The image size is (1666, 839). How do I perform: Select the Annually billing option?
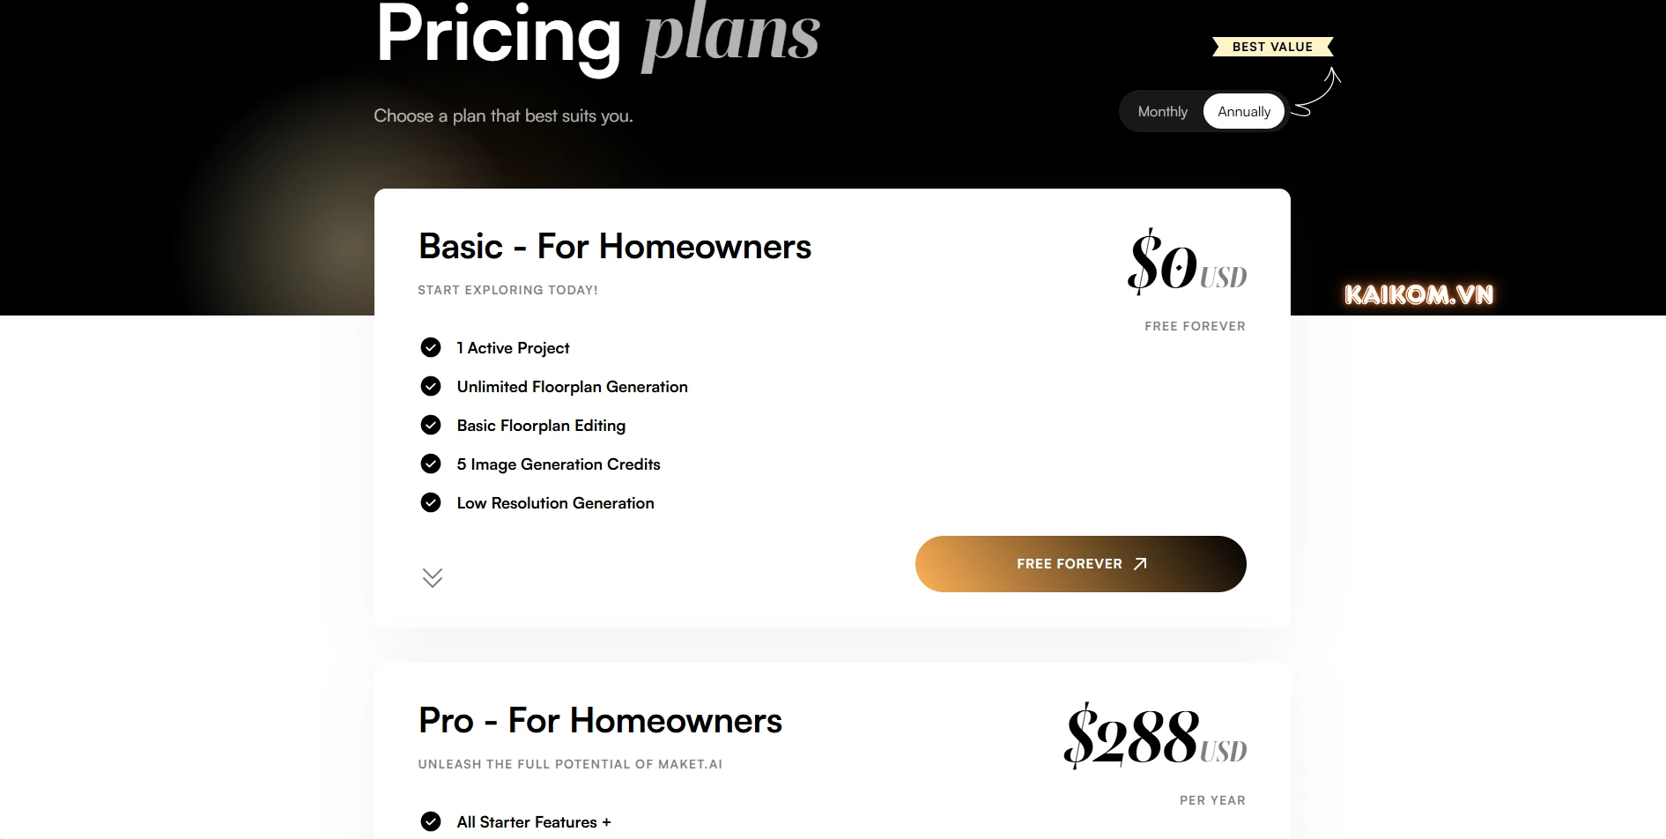coord(1243,112)
